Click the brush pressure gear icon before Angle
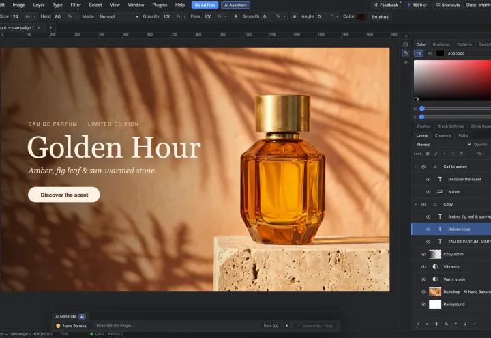491x338 pixels. (295, 16)
